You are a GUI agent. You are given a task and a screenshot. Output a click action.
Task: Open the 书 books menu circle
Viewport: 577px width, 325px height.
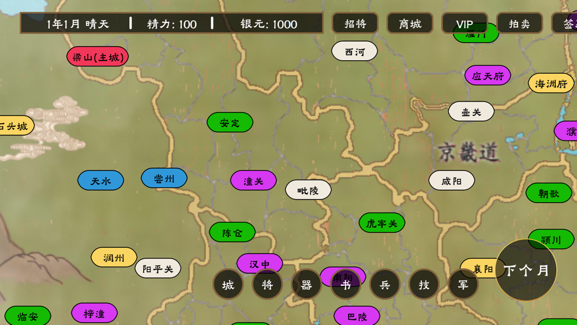point(346,284)
